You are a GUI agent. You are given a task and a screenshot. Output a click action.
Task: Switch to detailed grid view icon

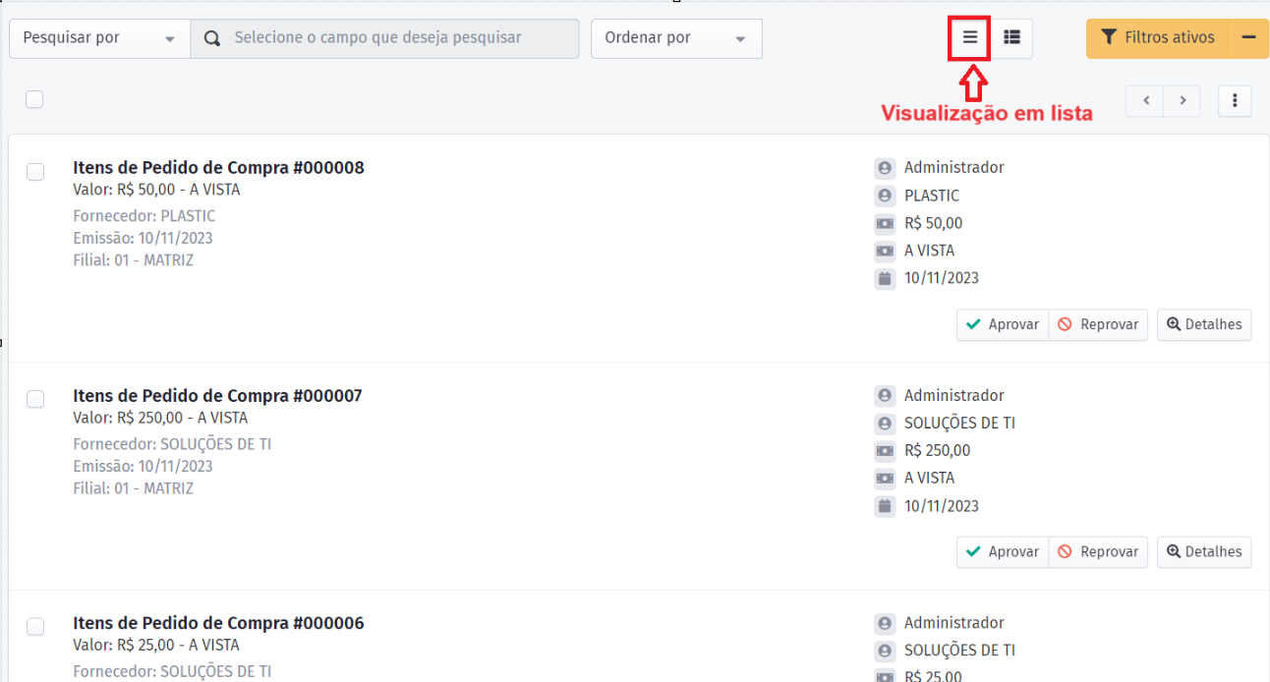pos(1011,38)
